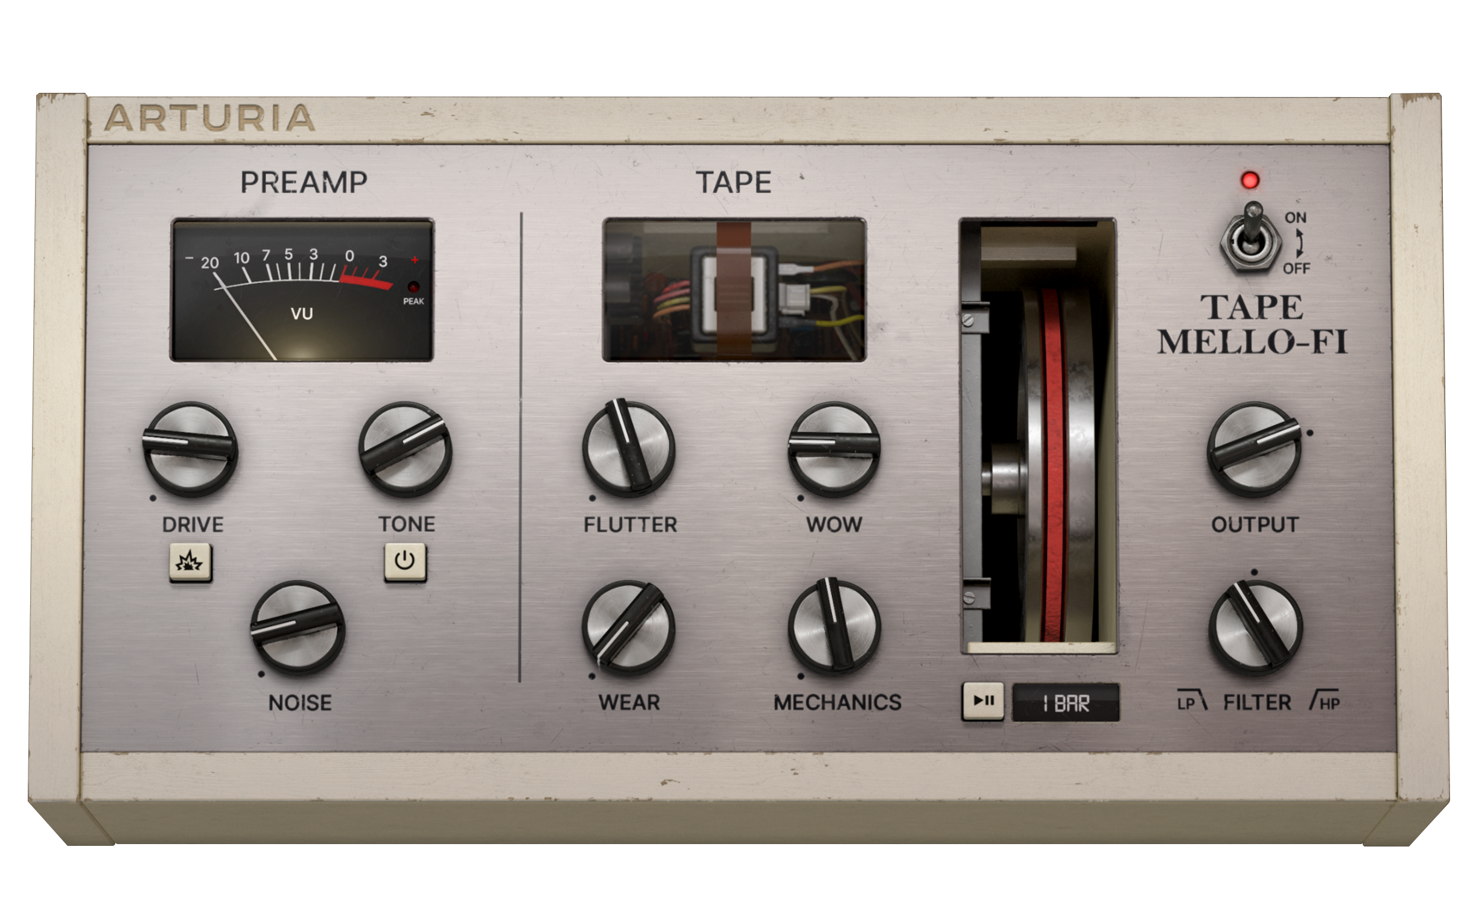Click the Noise knob

pos(297,628)
